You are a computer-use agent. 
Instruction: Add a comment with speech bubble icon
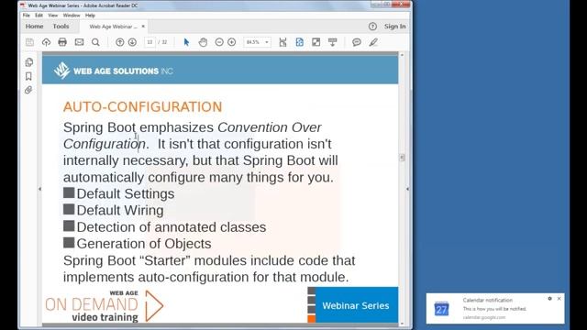(357, 42)
